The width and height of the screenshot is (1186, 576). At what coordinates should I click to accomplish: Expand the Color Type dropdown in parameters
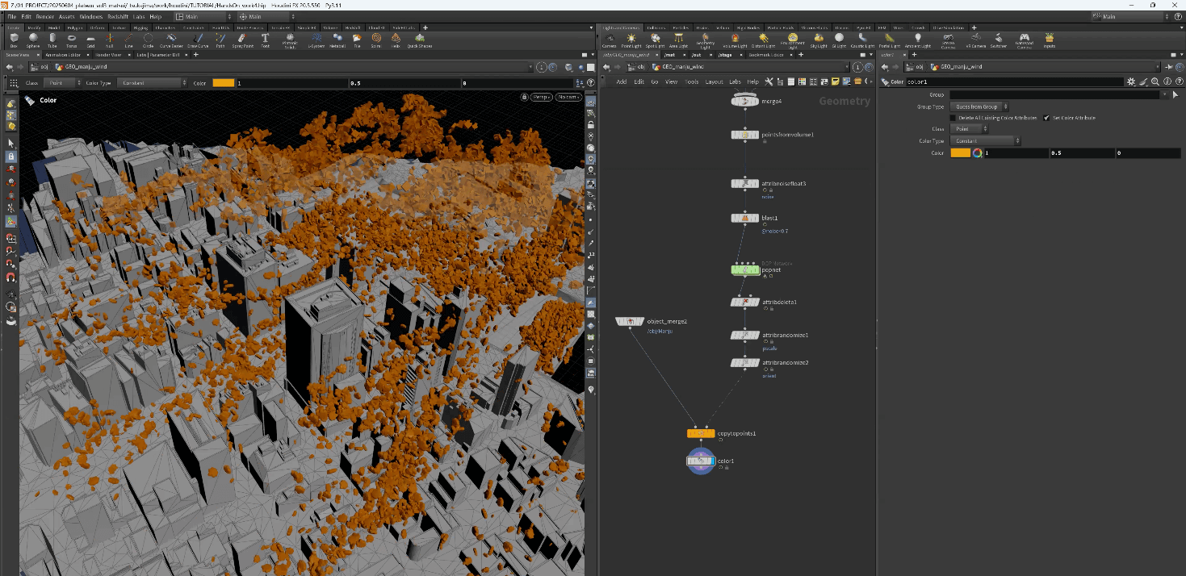point(986,141)
